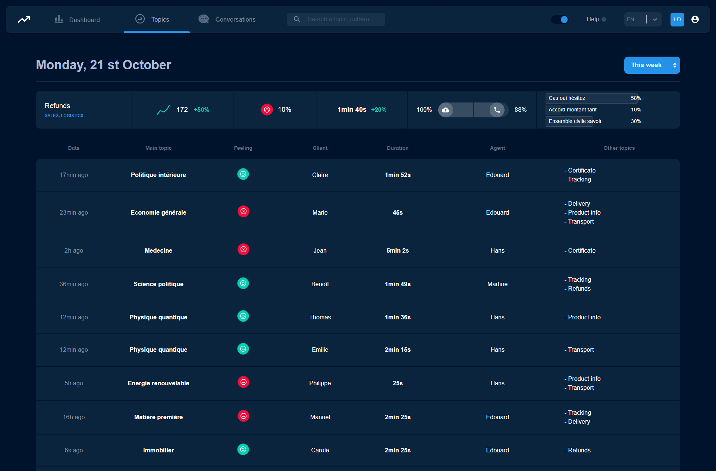
Task: Click the 5min 2s duration cell
Action: click(x=398, y=250)
